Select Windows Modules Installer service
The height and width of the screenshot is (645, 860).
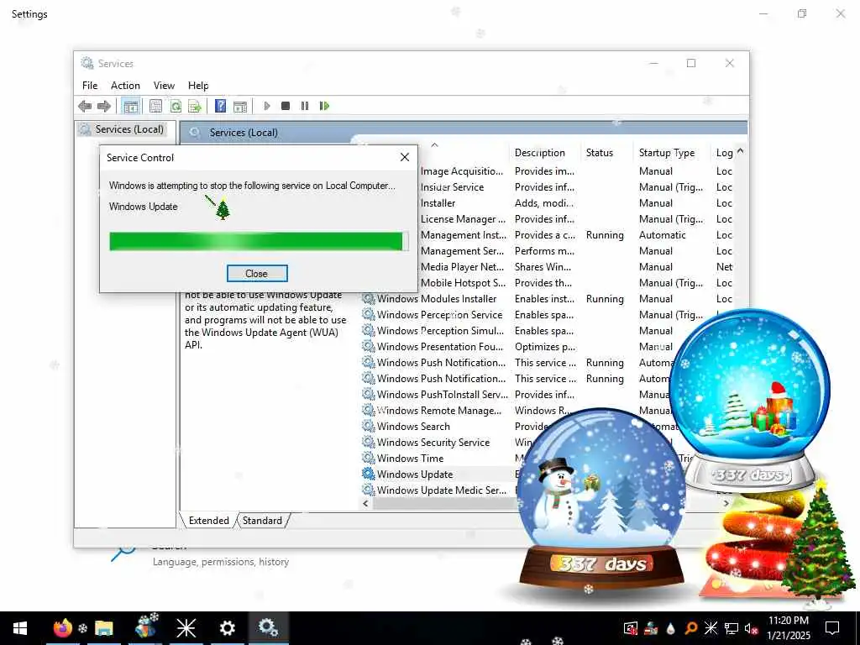[436, 299]
